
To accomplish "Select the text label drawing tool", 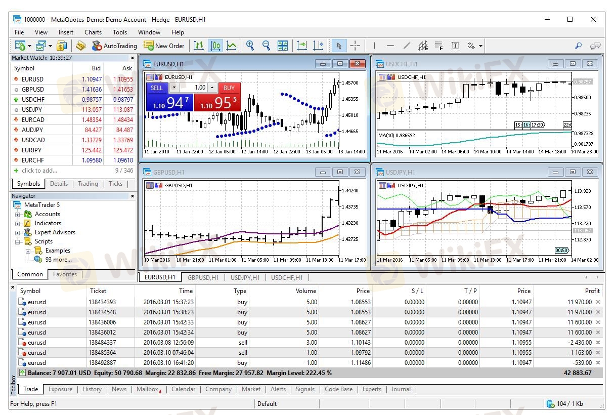I will 455,46.
